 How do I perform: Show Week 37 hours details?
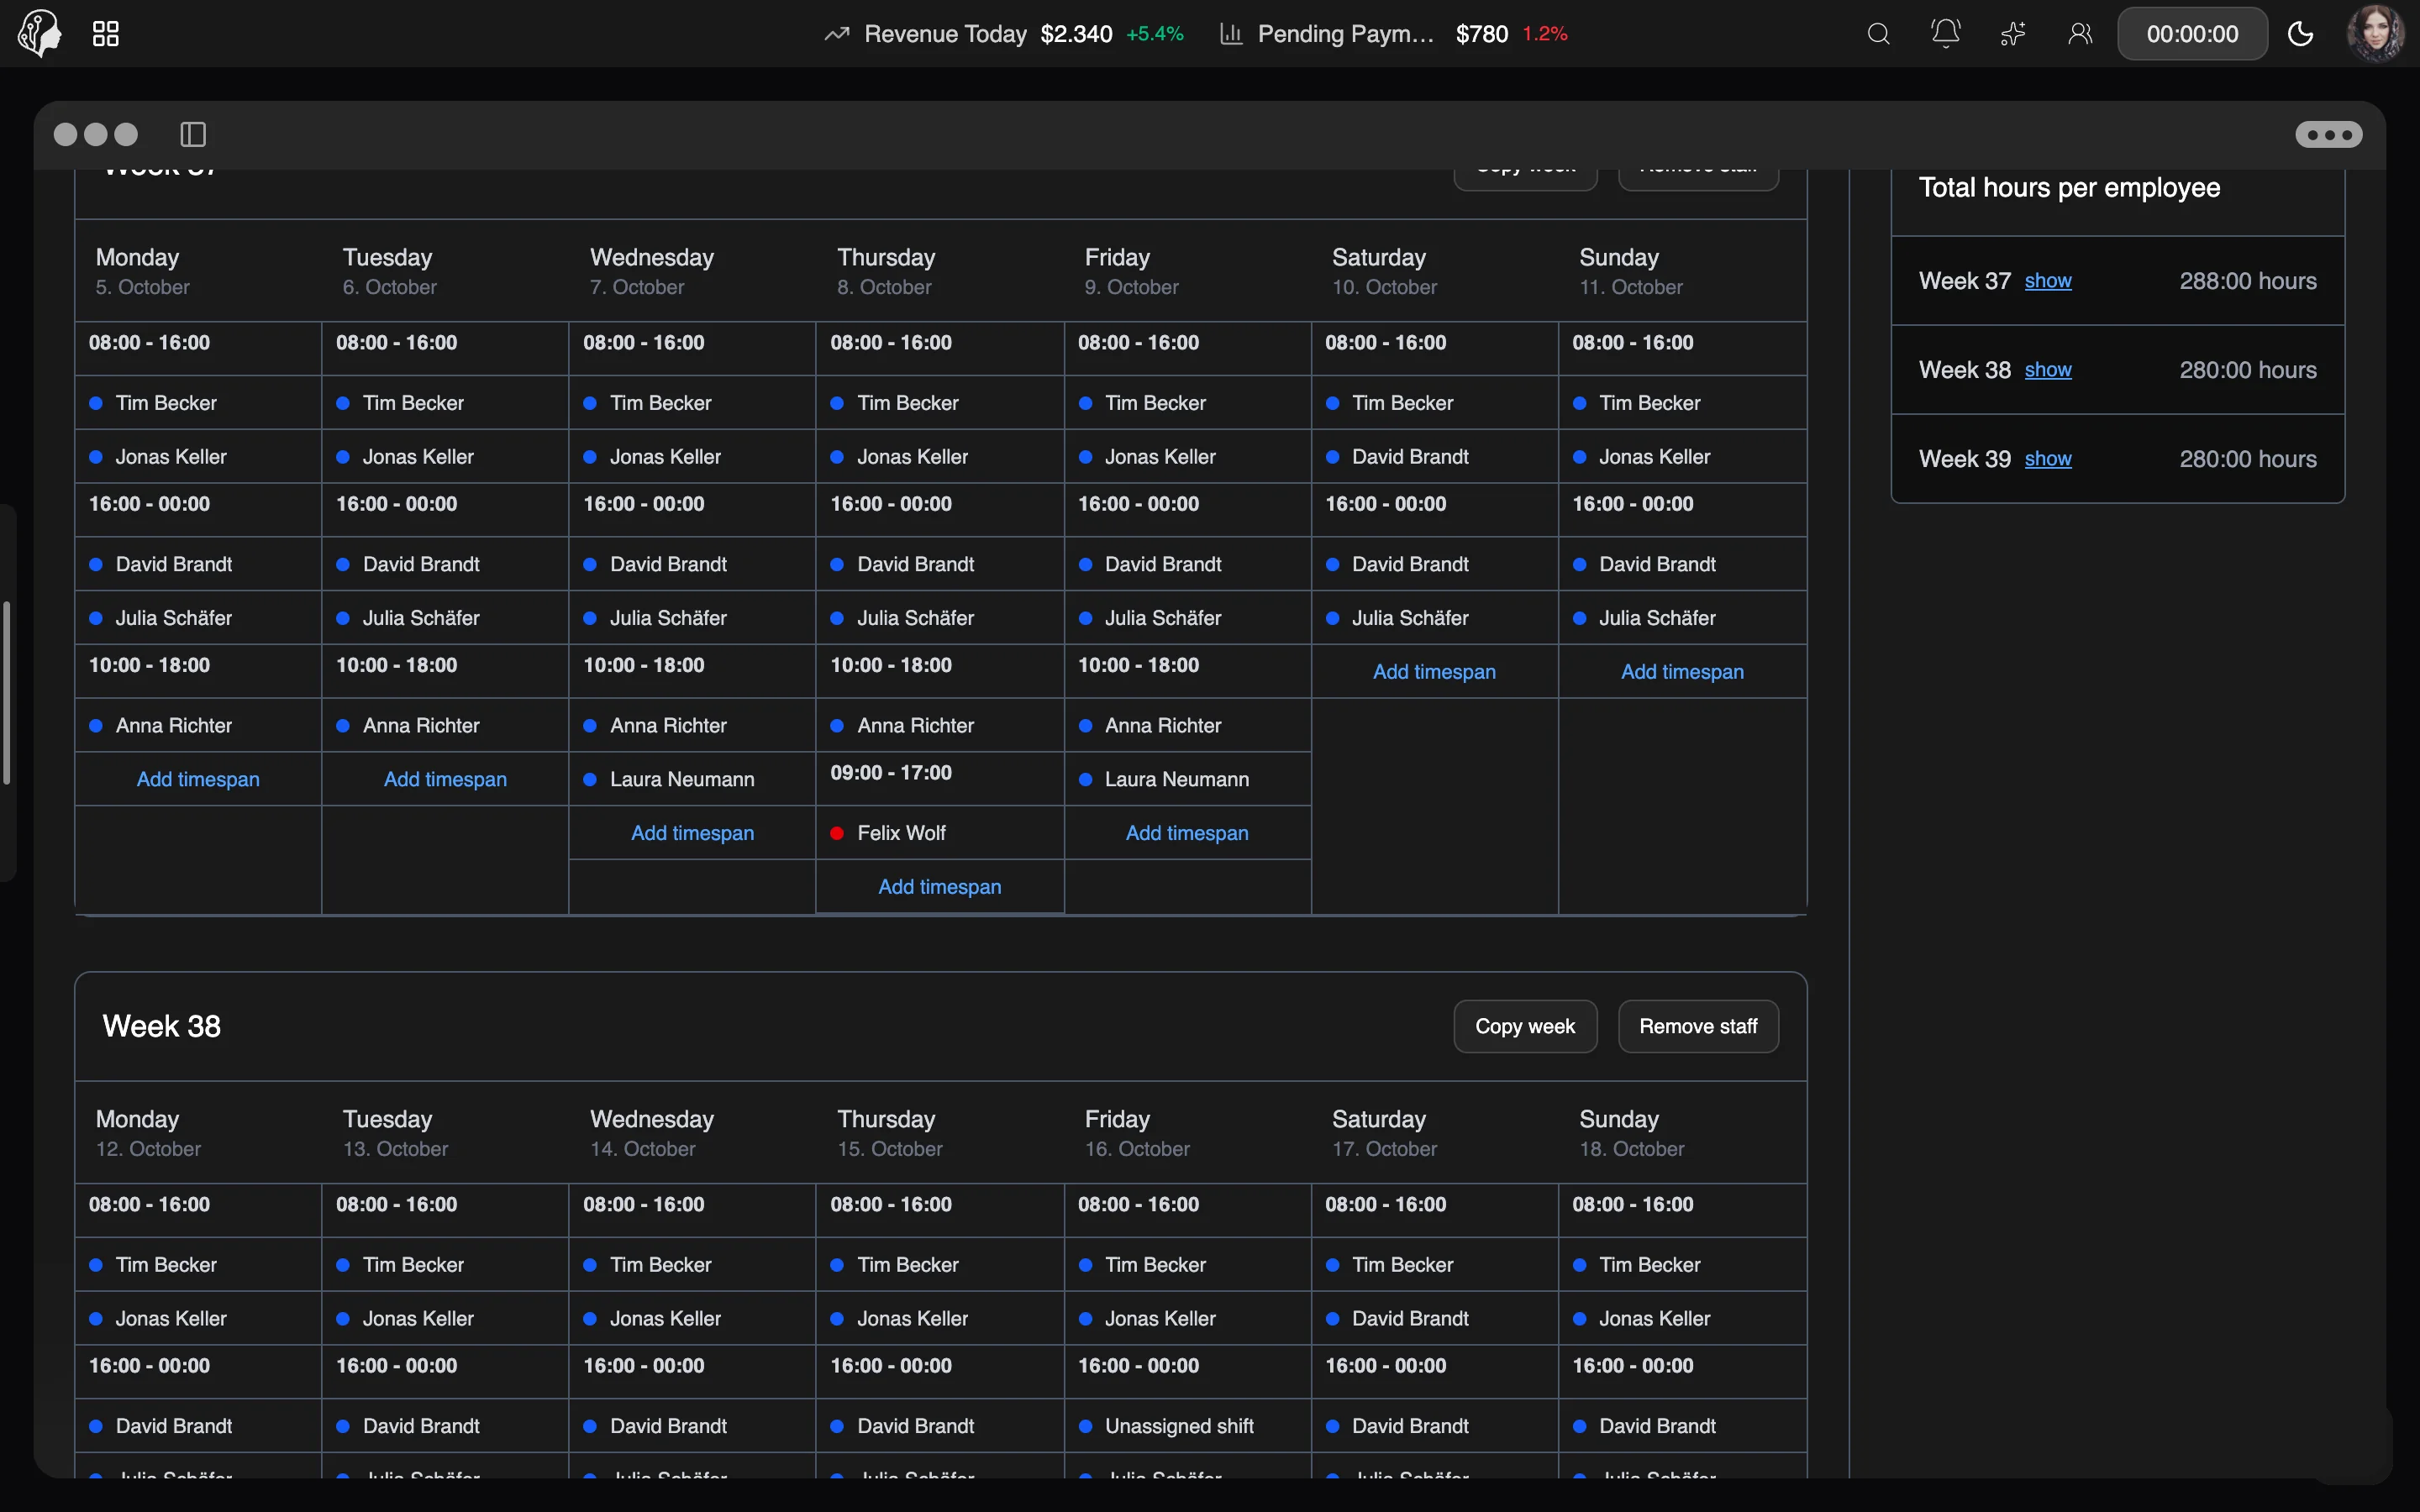click(2048, 281)
